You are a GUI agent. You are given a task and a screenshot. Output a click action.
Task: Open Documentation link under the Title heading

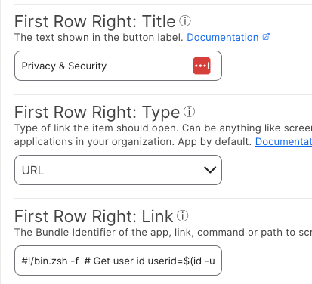coord(223,37)
